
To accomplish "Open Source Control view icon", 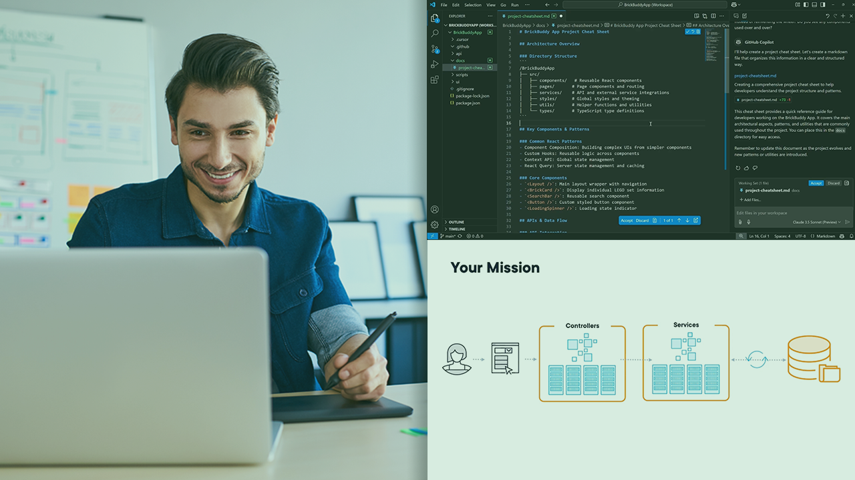I will pos(435,49).
